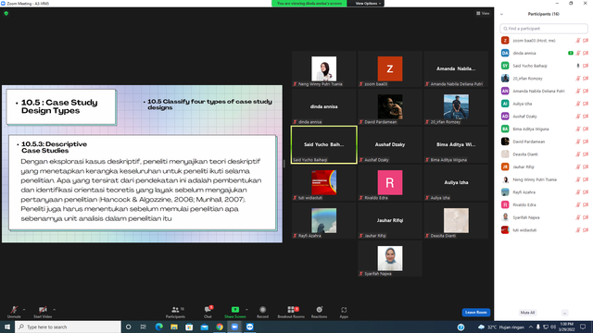Select dinda annisa in participants list
The image size is (593, 333).
click(544, 54)
